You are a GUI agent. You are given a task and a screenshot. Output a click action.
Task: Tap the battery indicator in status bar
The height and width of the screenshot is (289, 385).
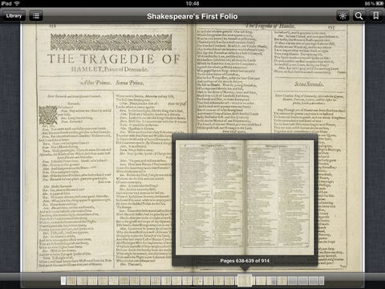(380, 3)
